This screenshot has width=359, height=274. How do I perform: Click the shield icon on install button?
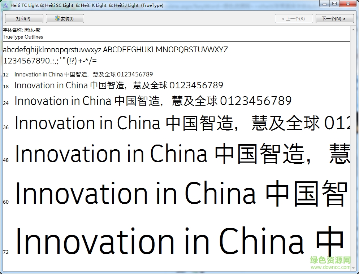click(x=57, y=18)
